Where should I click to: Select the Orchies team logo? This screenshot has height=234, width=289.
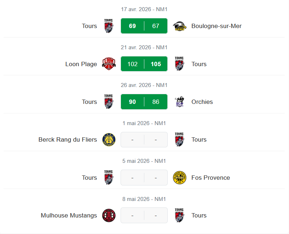click(x=179, y=102)
